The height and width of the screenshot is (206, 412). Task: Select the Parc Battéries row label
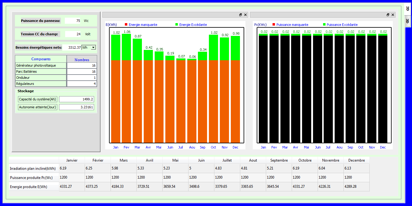pyautogui.click(x=41, y=72)
